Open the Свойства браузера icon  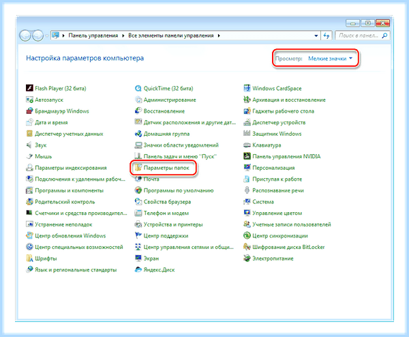point(138,201)
